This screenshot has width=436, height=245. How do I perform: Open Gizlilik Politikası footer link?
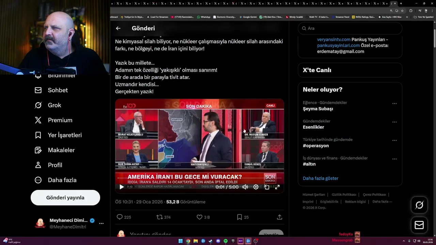pos(344,195)
